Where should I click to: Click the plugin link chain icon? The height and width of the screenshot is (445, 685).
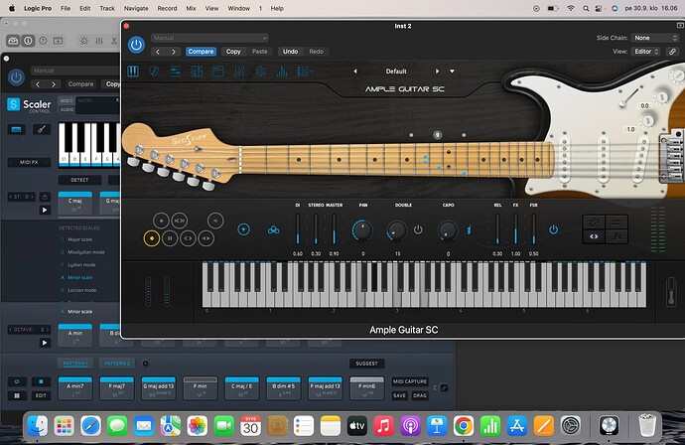[x=672, y=52]
